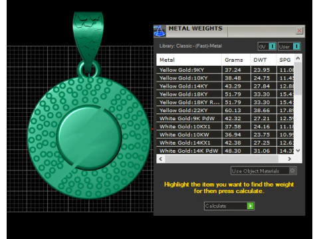Image resolution: width=319 pixels, height=239 pixels.
Task: Click the horizontal scrollbar thumb
Action: tap(221, 159)
